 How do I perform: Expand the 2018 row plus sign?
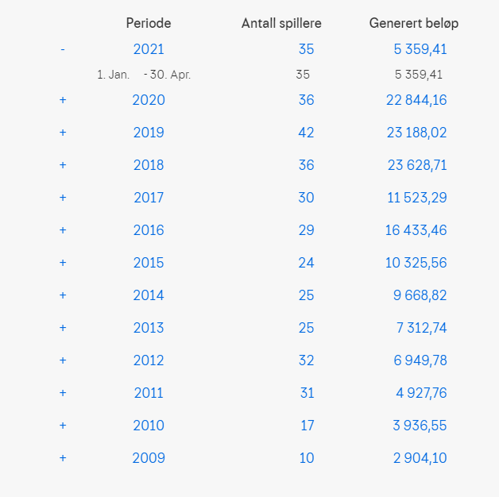click(63, 165)
